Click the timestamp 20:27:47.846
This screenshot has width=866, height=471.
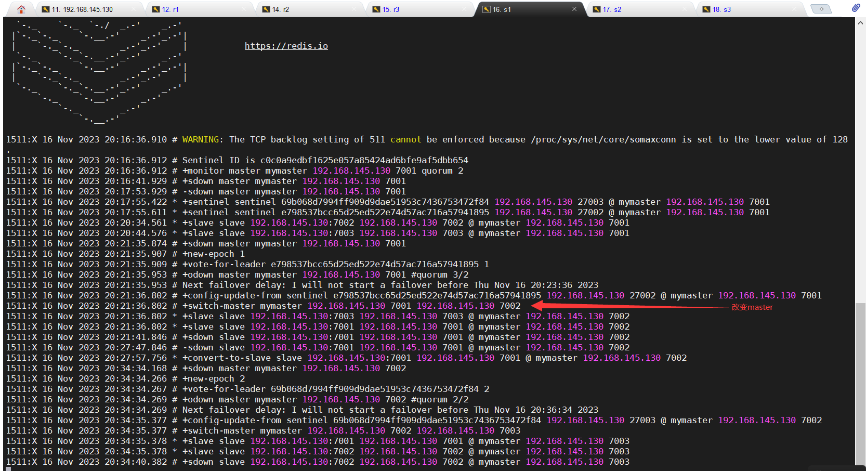point(136,347)
